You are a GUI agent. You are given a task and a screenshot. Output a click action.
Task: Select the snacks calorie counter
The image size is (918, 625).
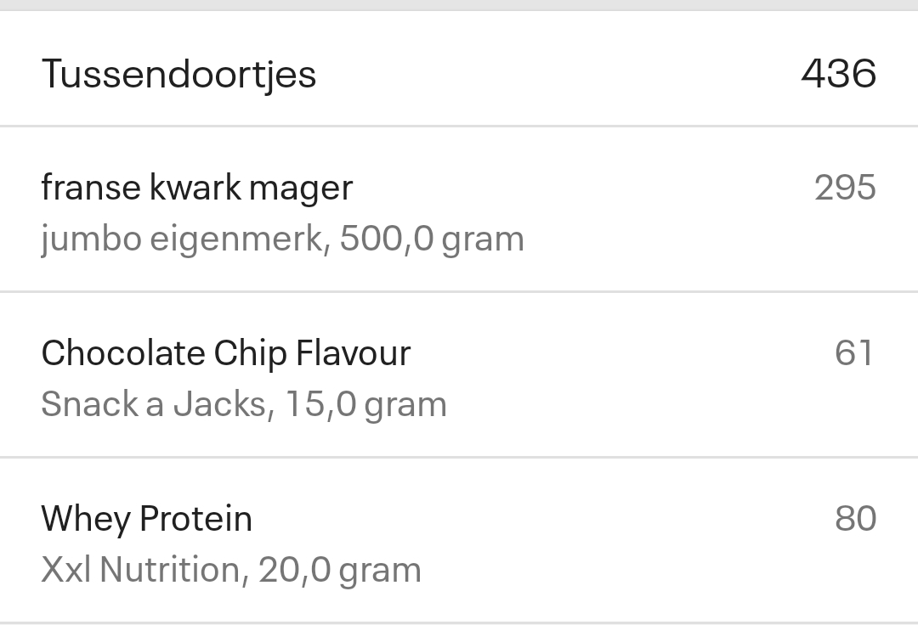838,73
